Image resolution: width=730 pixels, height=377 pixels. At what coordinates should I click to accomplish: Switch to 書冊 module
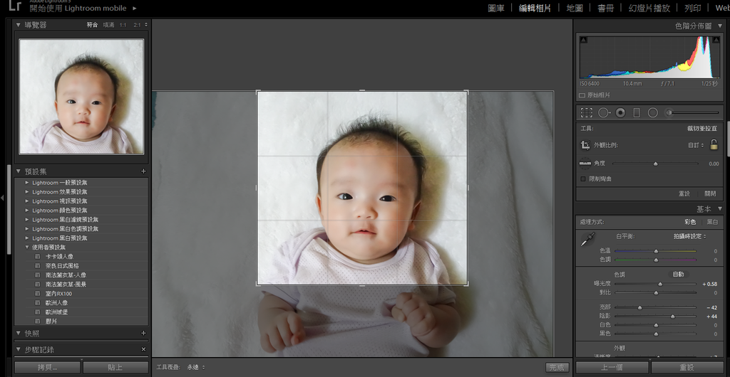click(x=606, y=8)
